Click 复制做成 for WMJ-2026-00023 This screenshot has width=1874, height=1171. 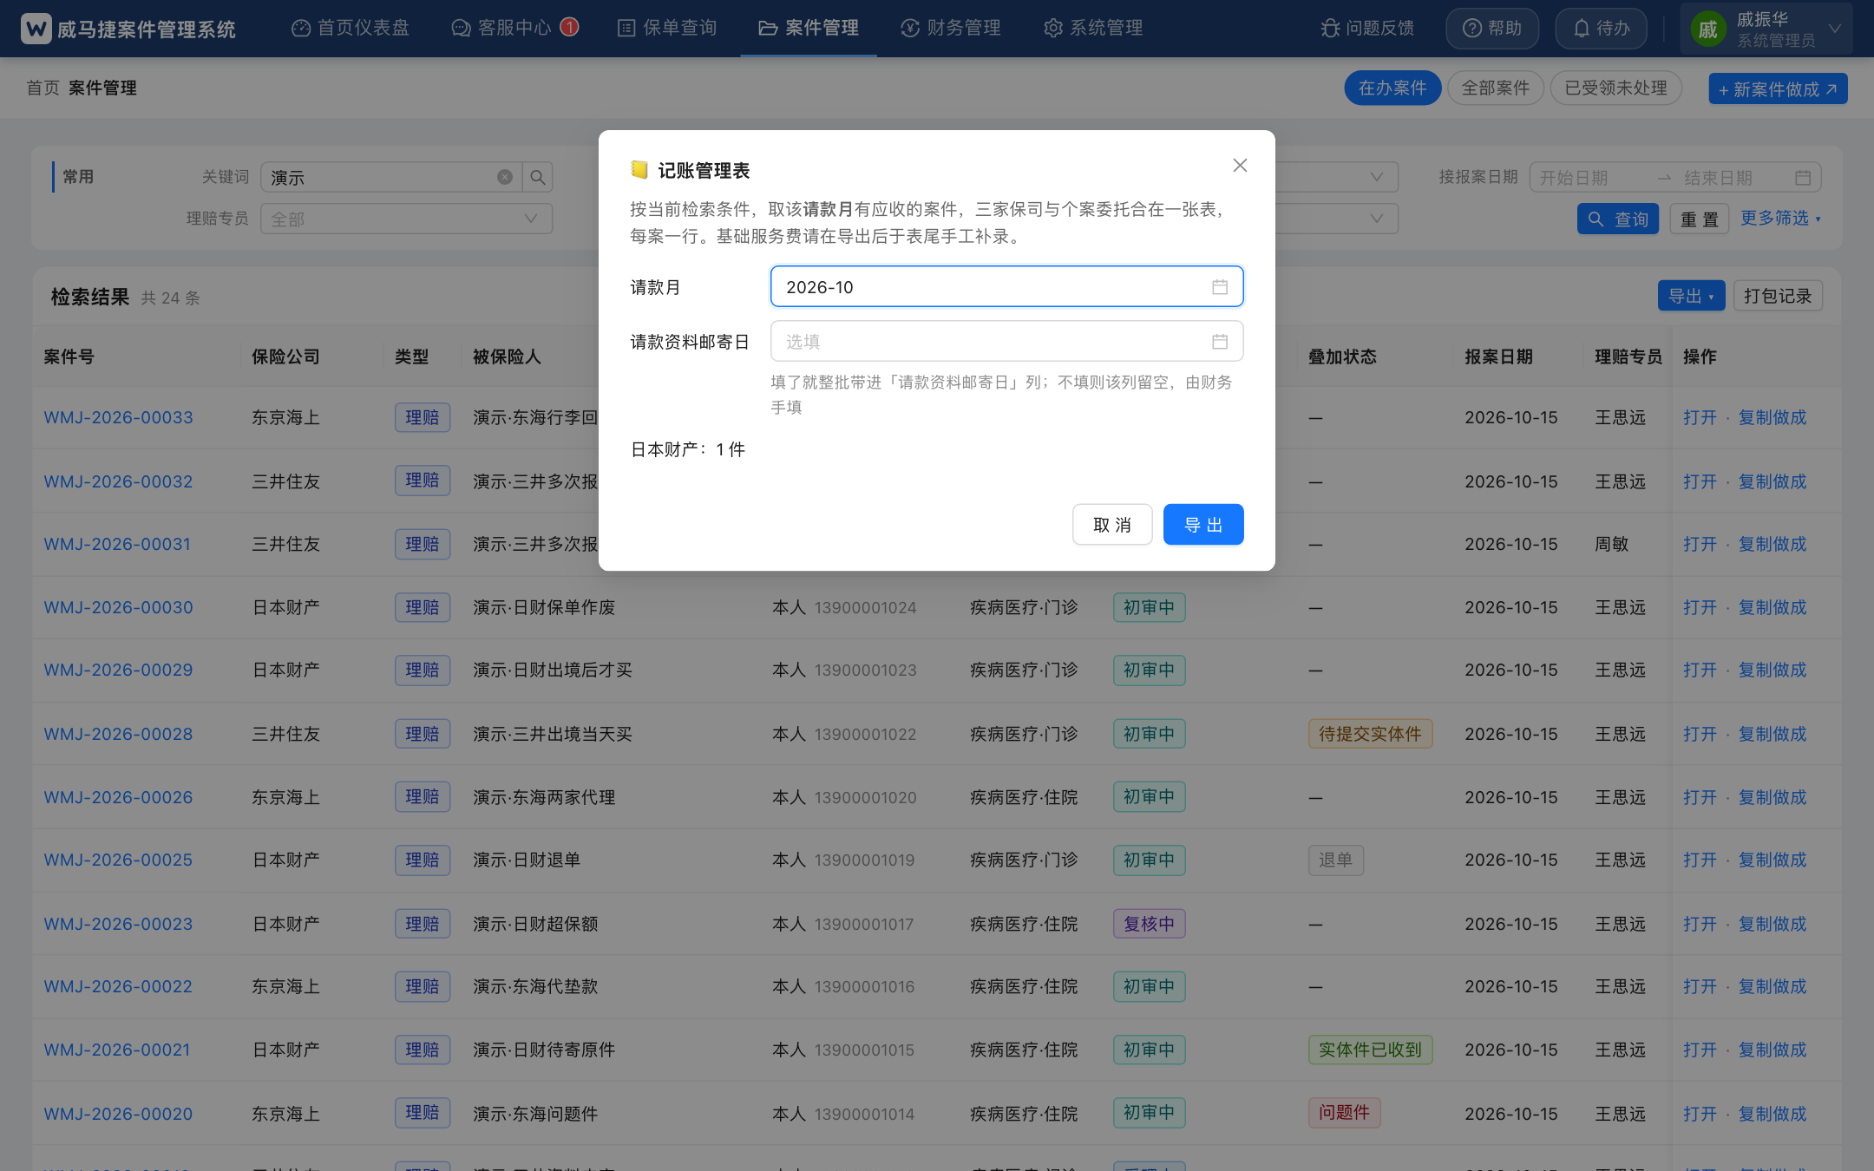click(x=1772, y=925)
